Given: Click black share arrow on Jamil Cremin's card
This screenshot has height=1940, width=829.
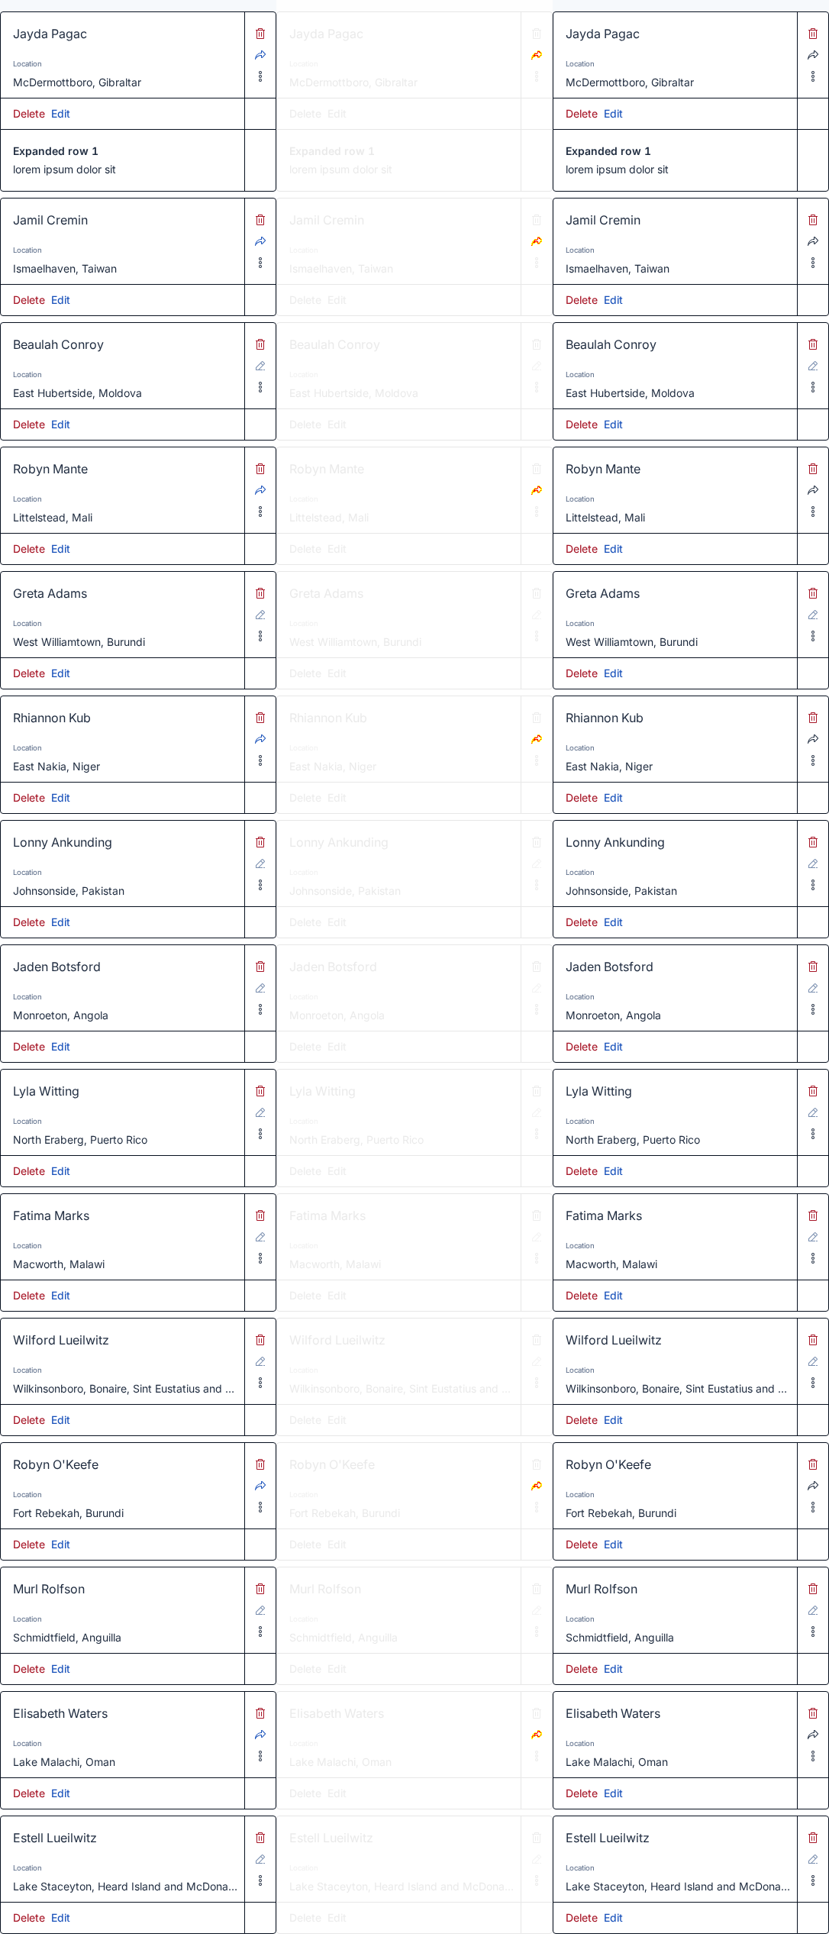Looking at the screenshot, I should [x=813, y=241].
